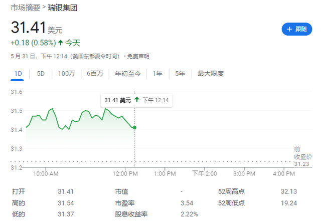Click the green up arrow beside 今天
Screen dimensions: 321x221
(60, 43)
